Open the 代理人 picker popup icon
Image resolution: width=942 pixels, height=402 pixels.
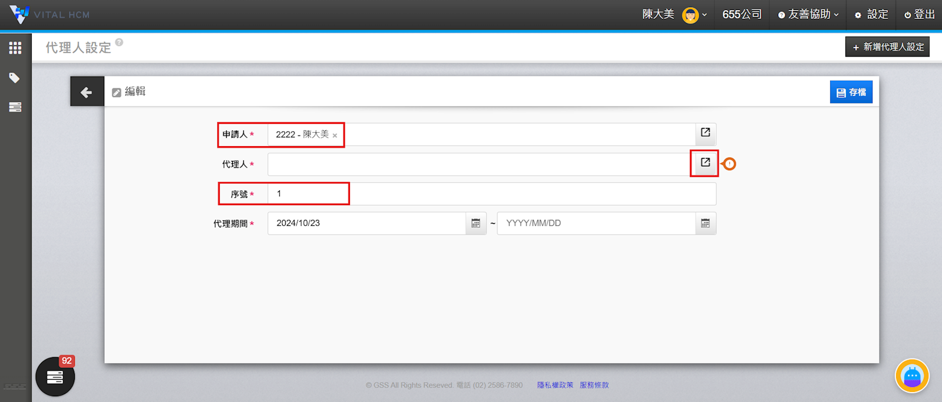[705, 163]
